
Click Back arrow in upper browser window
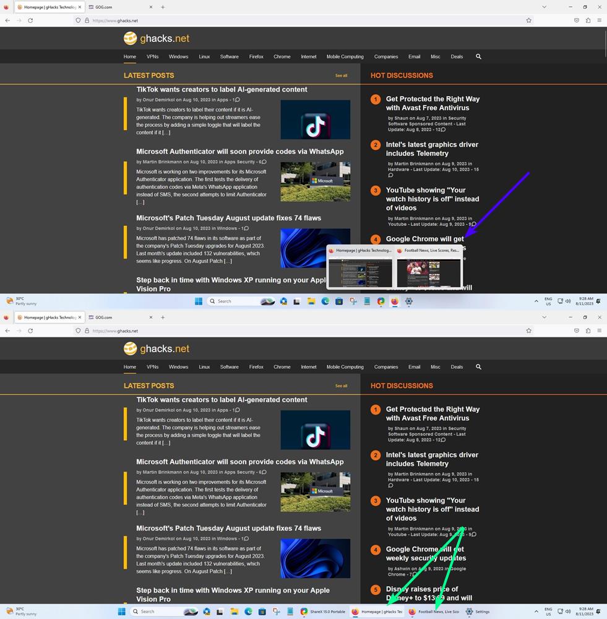point(7,20)
